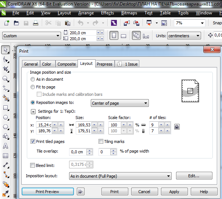Click the Print Preview button

click(47, 192)
